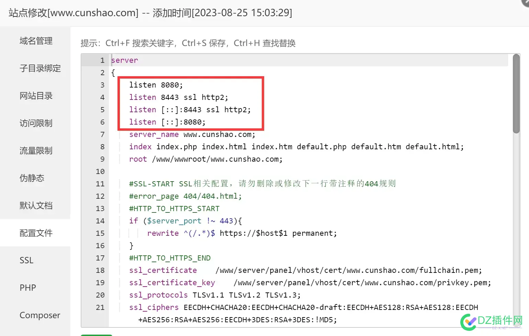The image size is (529, 336).
Task: Click the #HTTP_TO_HTTPS_END comment
Action: pyautogui.click(x=170, y=258)
